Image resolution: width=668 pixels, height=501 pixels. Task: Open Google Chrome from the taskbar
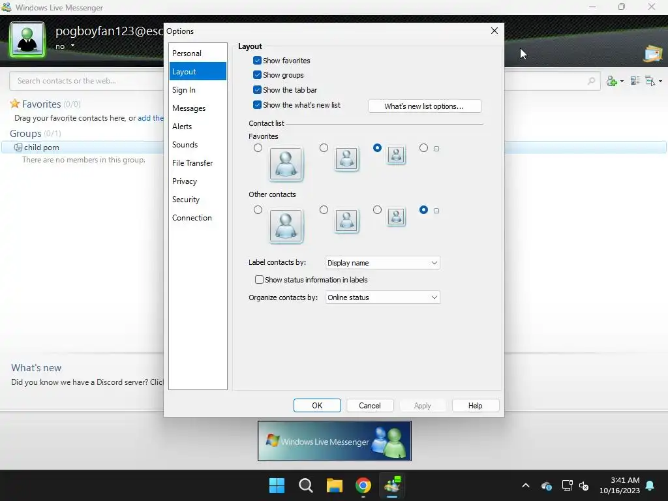(363, 485)
